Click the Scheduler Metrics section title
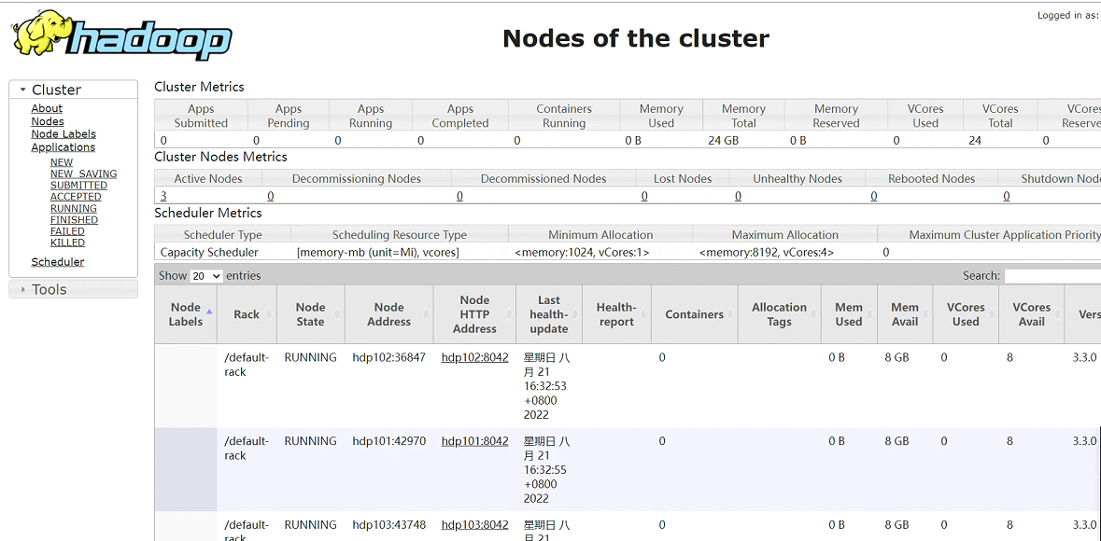Screen dimensions: 1101x541 pos(208,213)
